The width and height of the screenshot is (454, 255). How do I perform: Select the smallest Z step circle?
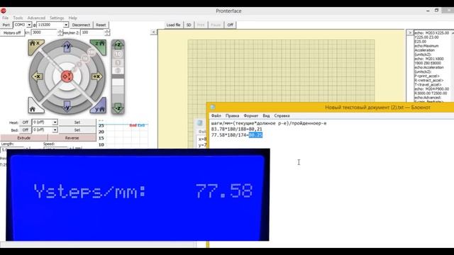pyautogui.click(x=118, y=70)
